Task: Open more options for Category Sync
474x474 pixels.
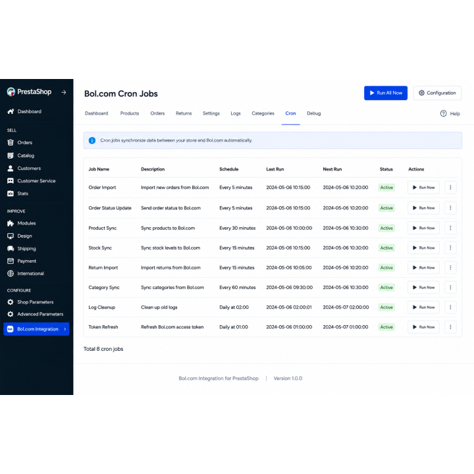Action: [450, 288]
